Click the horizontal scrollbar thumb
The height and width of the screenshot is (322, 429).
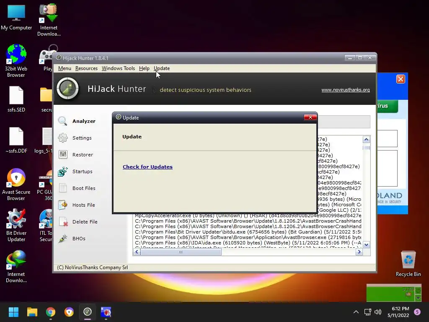pyautogui.click(x=181, y=252)
